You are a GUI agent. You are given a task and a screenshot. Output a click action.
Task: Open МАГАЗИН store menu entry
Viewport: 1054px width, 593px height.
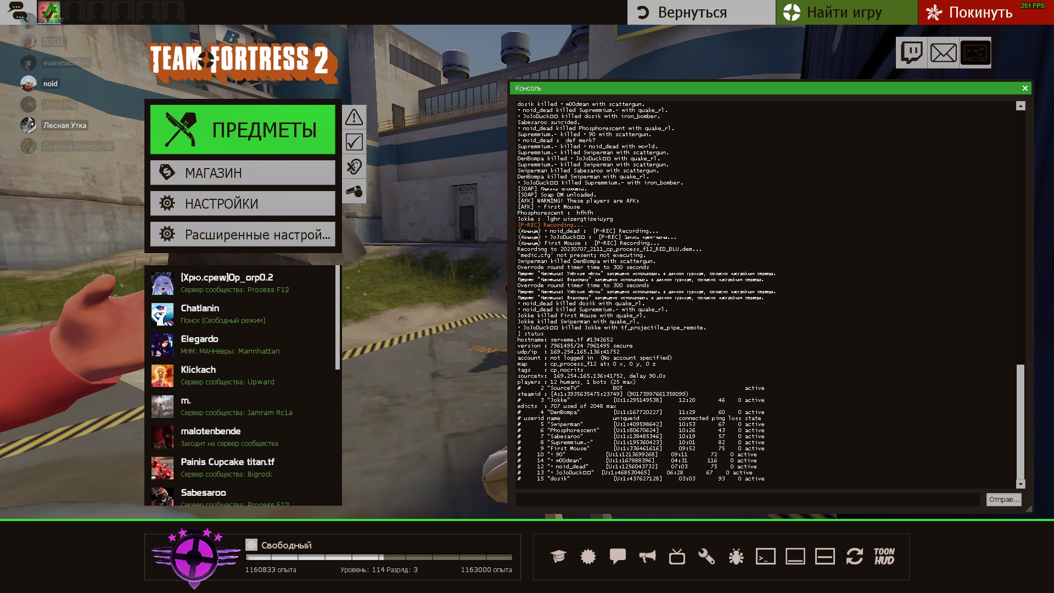[243, 173]
